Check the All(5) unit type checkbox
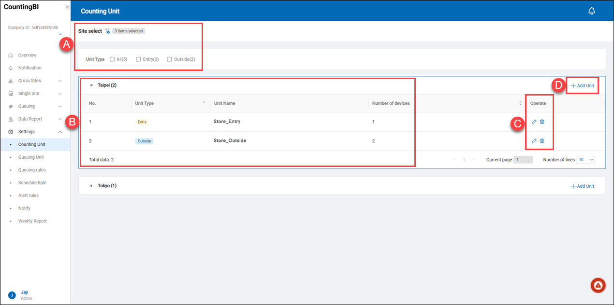The image size is (614, 305). click(112, 59)
